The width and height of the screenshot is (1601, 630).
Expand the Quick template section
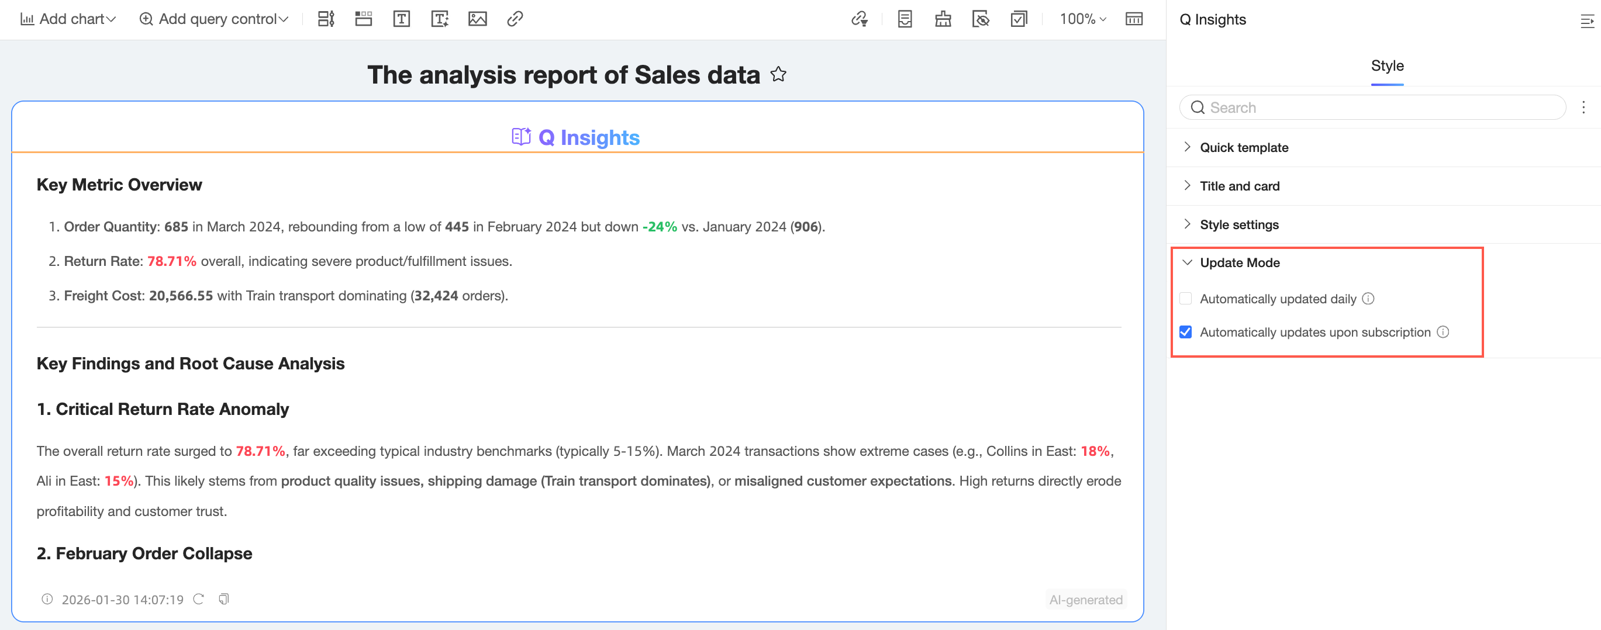coord(1244,147)
